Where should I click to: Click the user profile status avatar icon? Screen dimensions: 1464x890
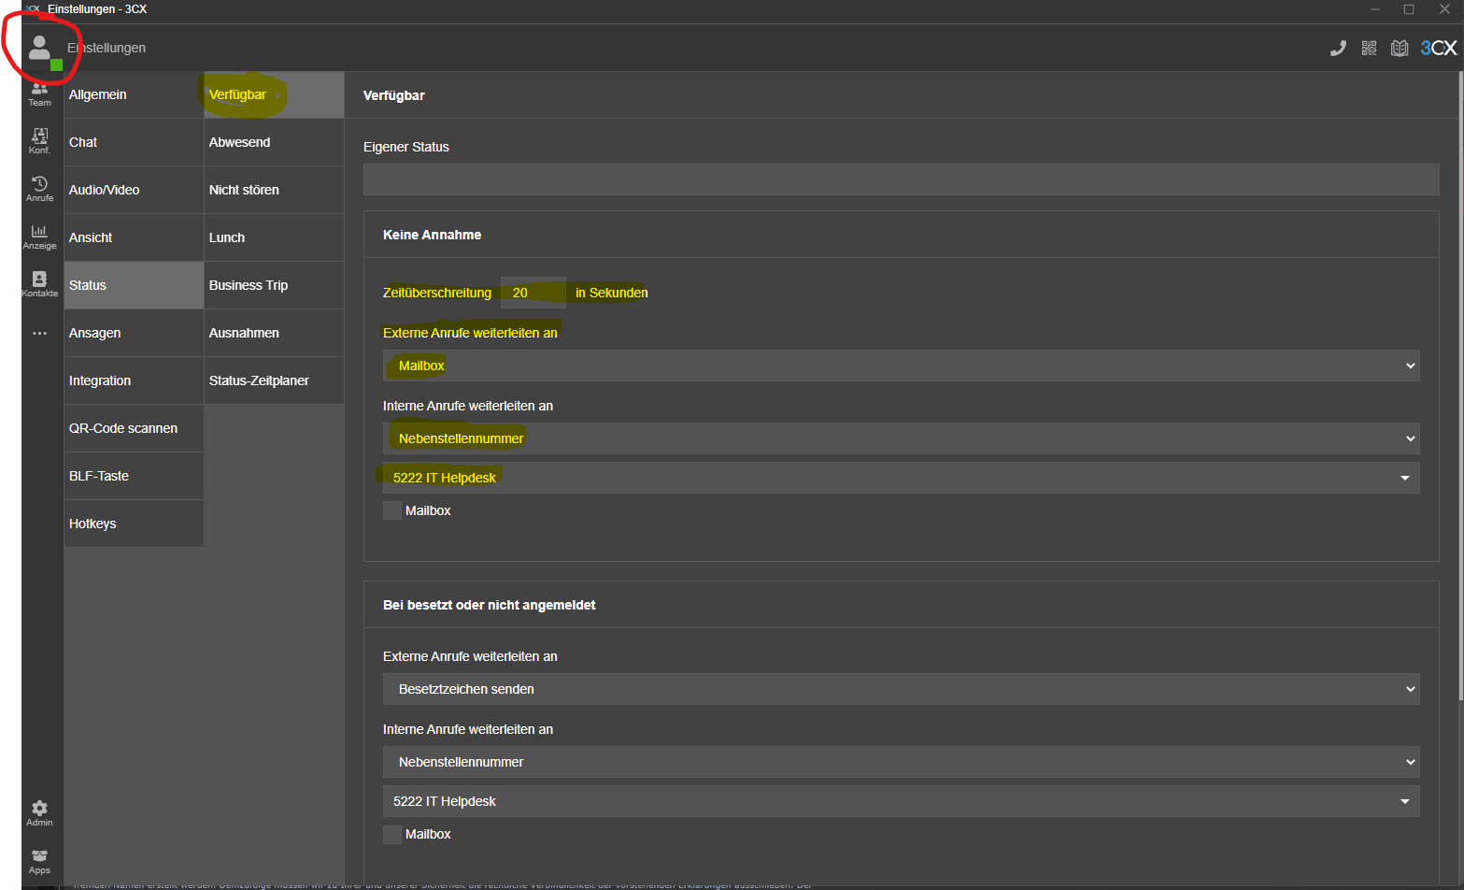(x=40, y=49)
